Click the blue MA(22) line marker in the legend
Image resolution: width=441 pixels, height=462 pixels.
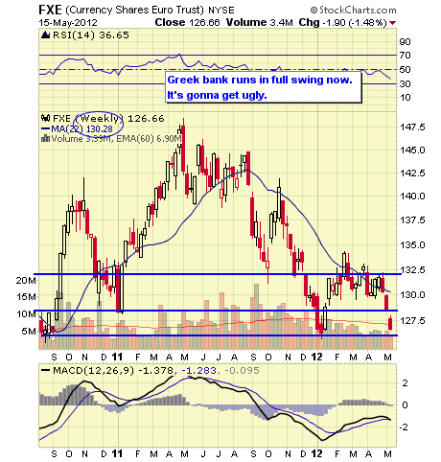[46, 128]
